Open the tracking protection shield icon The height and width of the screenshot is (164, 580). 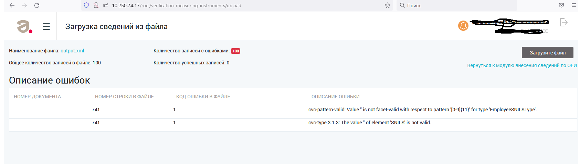click(86, 5)
